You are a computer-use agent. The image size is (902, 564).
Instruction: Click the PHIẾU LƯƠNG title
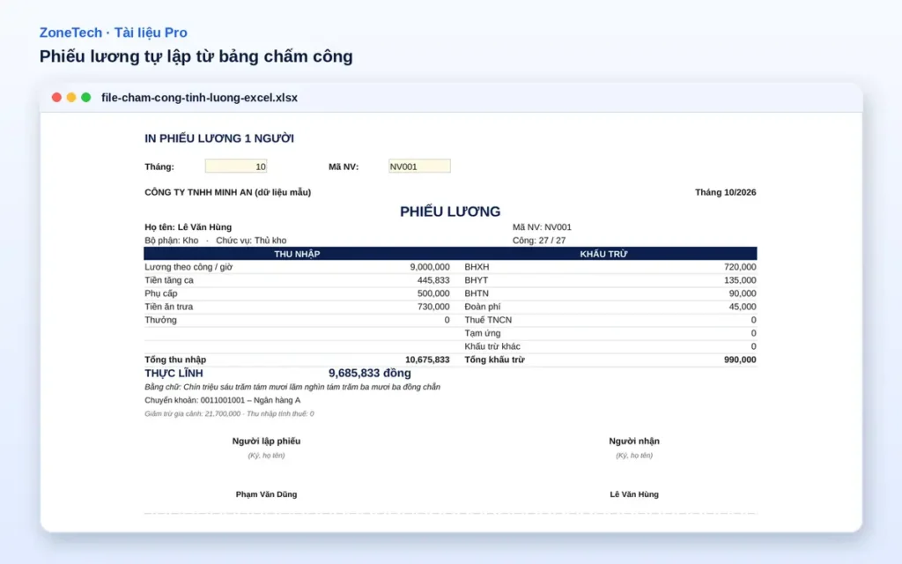click(450, 211)
